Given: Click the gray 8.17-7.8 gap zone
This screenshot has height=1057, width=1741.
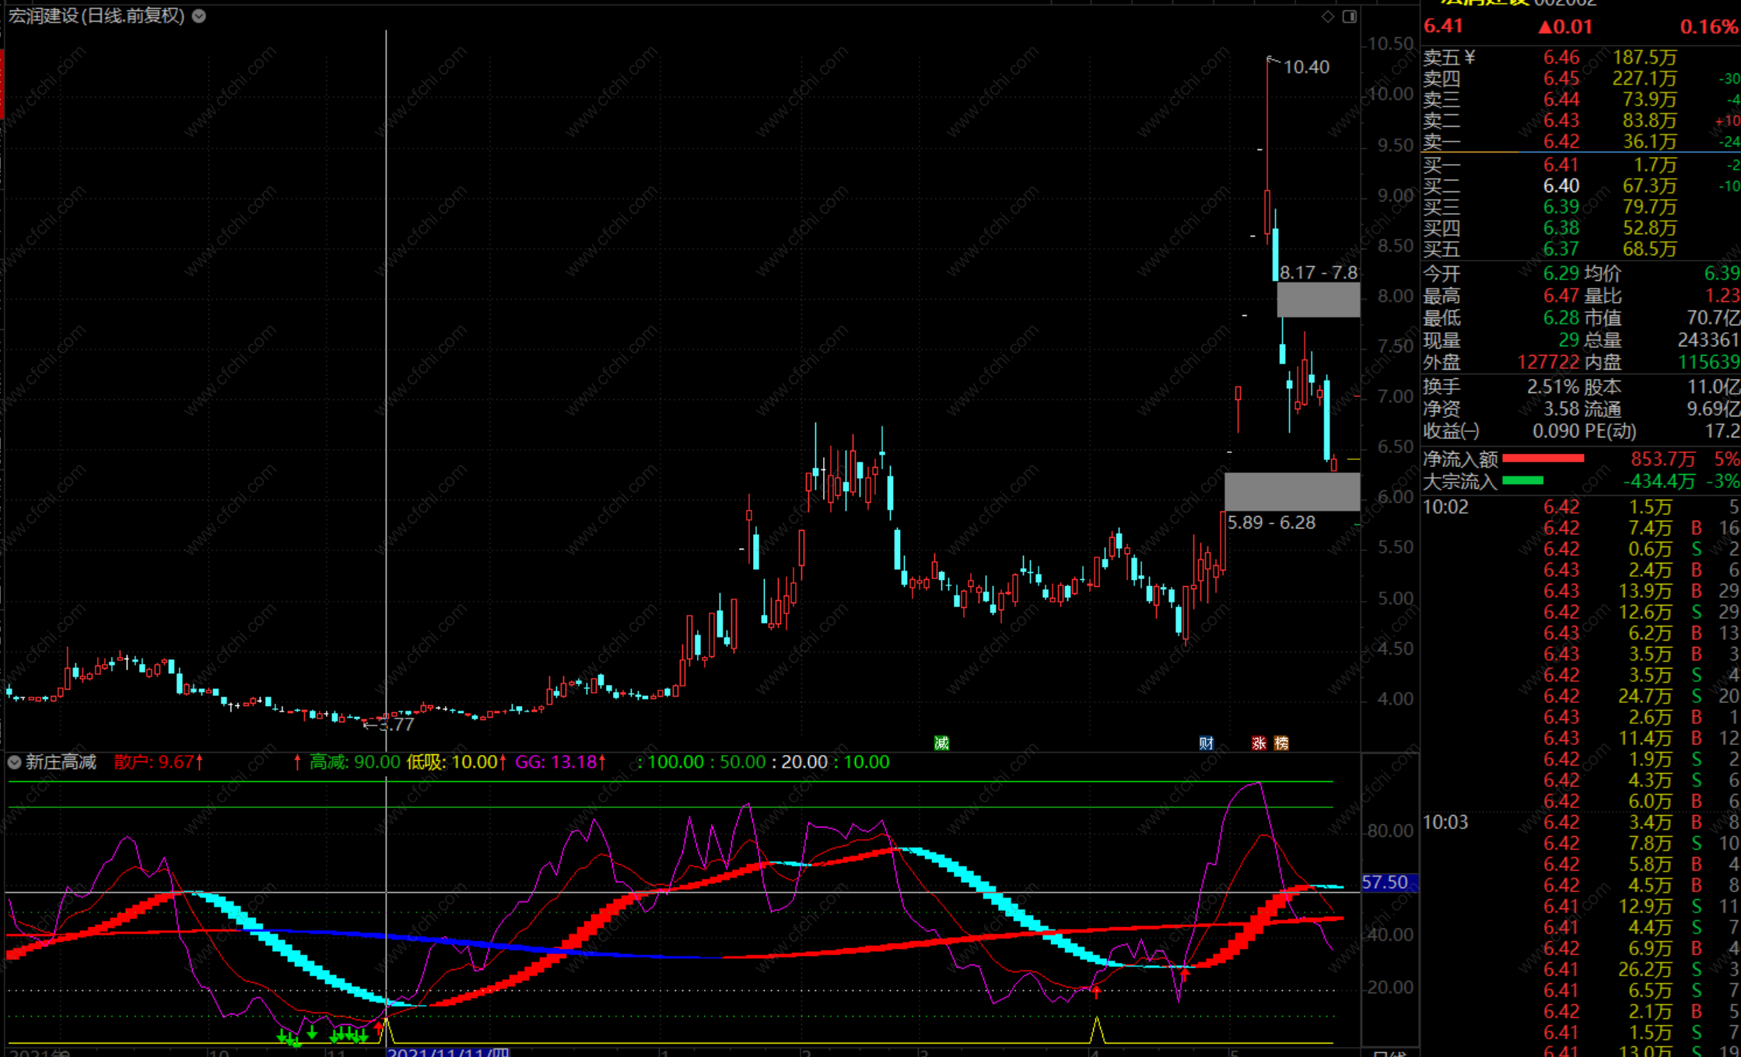Looking at the screenshot, I should (x=1319, y=300).
